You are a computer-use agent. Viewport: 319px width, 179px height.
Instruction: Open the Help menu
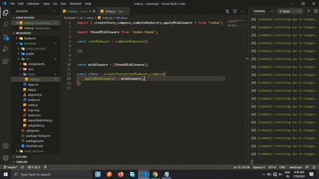(x=88, y=3)
